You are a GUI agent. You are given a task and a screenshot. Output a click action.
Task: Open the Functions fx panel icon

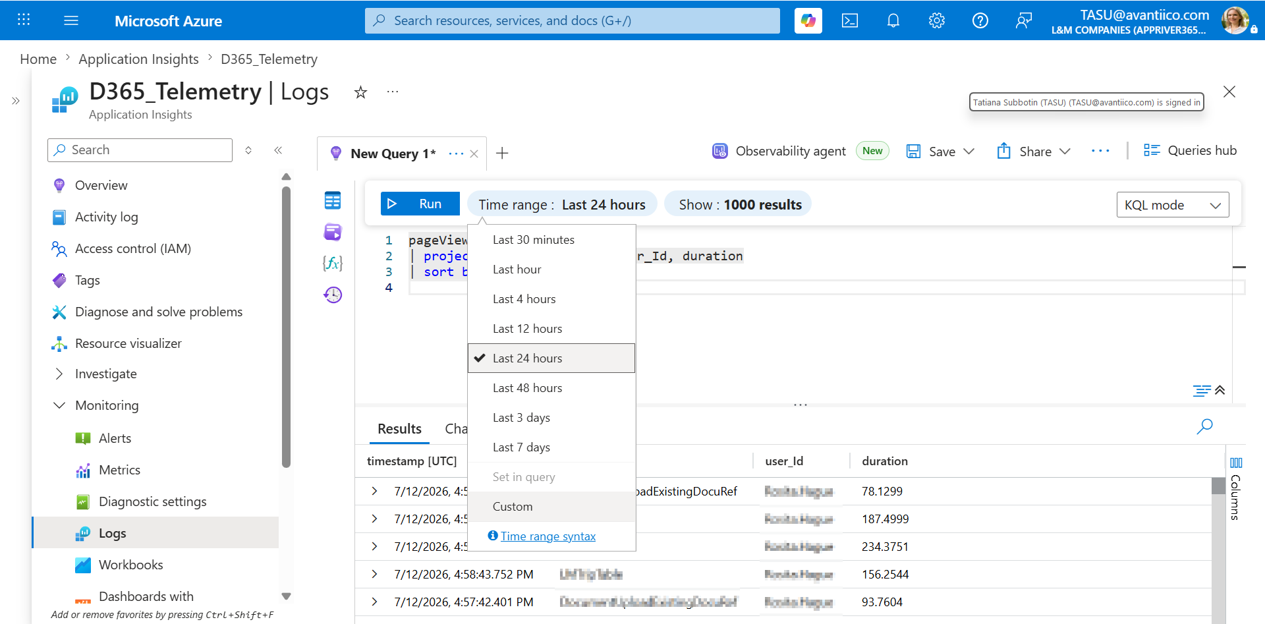click(x=333, y=264)
